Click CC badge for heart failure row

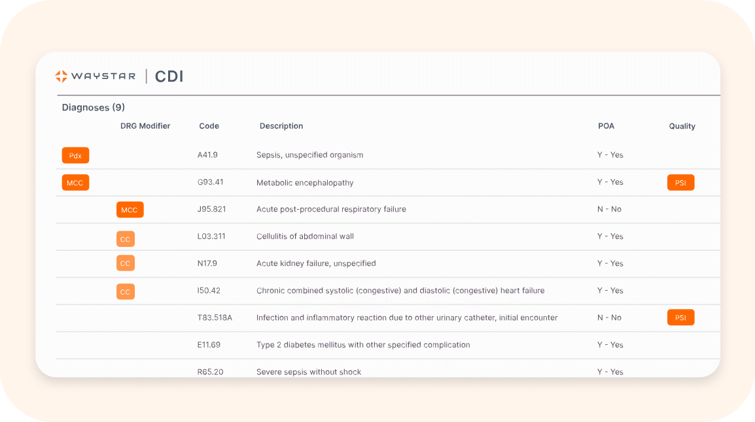coord(125,291)
